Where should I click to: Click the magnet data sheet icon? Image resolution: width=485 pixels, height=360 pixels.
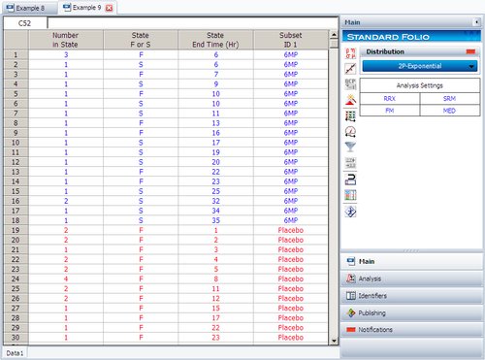tap(350, 180)
